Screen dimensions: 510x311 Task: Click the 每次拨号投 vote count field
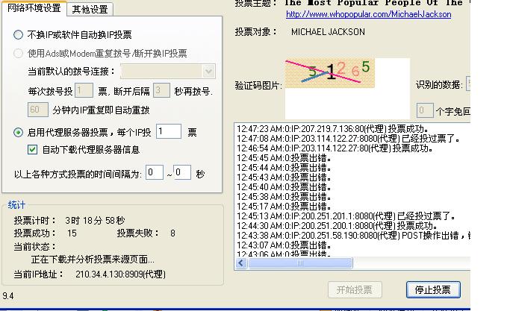point(84,91)
